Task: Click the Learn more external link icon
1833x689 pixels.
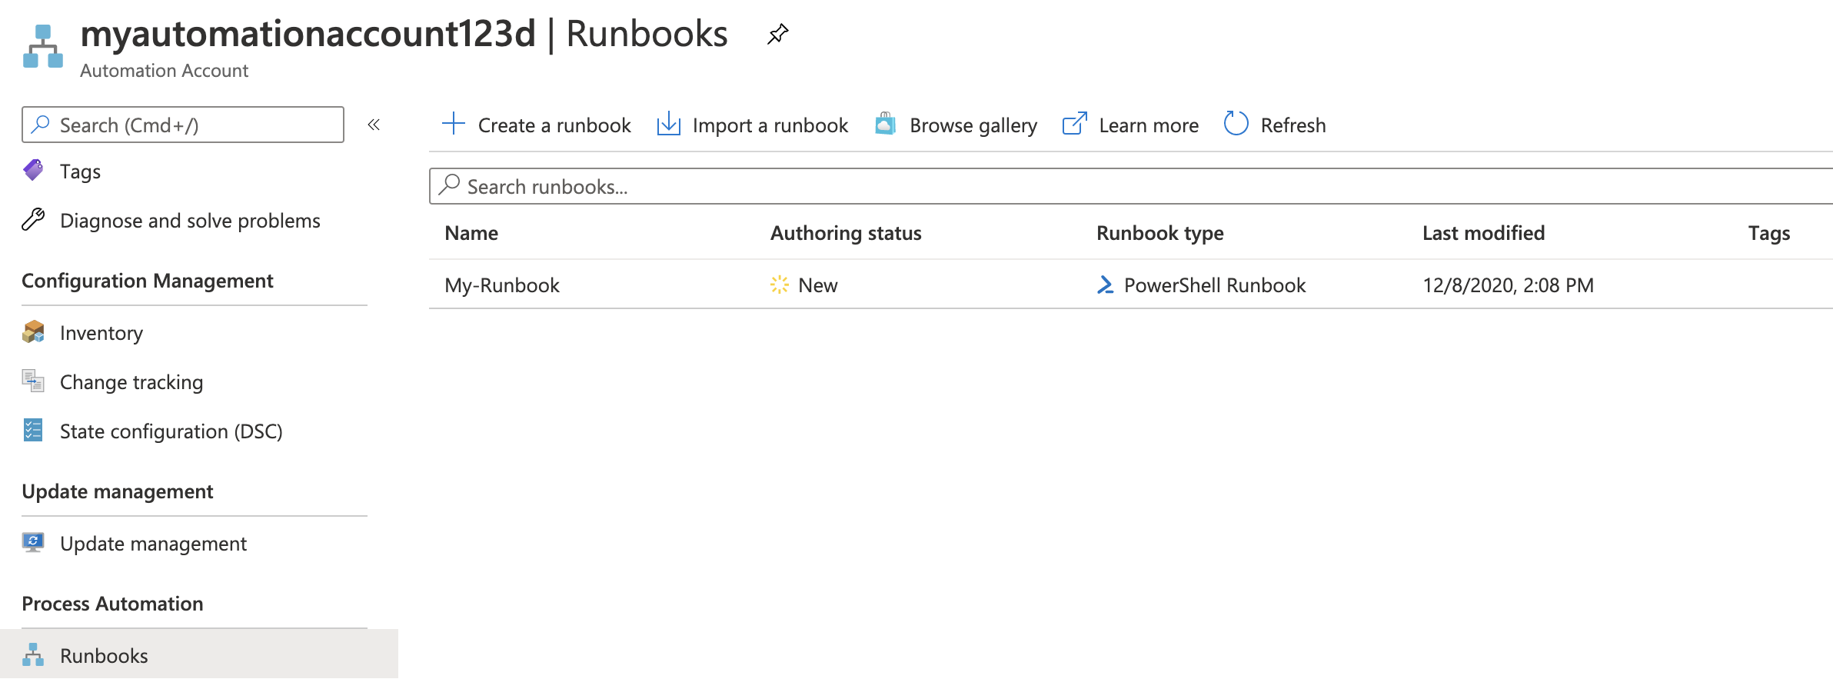Action: (1074, 124)
